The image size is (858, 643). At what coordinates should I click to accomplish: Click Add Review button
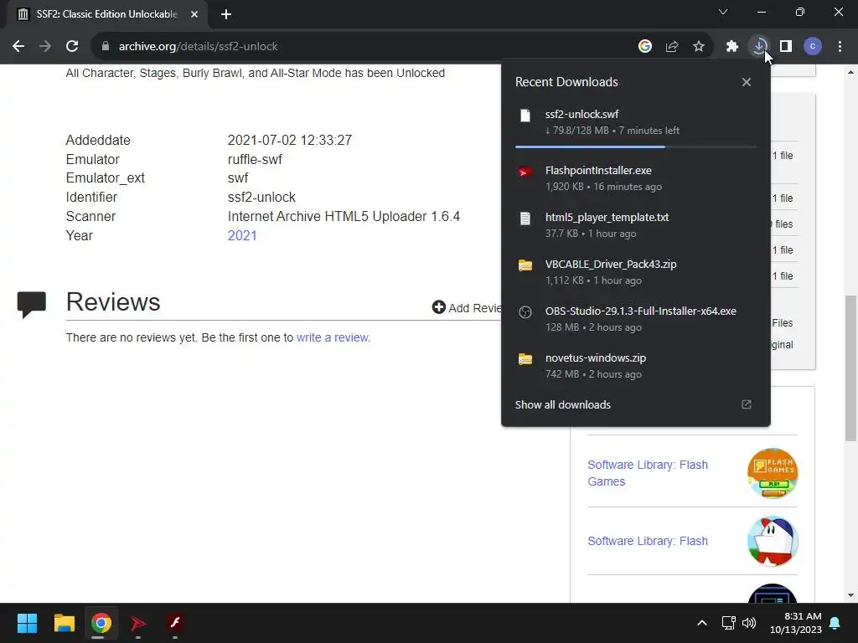[467, 308]
